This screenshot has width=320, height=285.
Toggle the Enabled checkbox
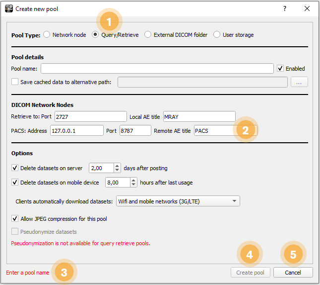[x=280, y=68]
